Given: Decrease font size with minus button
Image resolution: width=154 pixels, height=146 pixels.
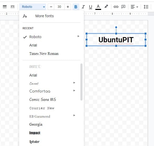Looking at the screenshot, I should point(51,7).
